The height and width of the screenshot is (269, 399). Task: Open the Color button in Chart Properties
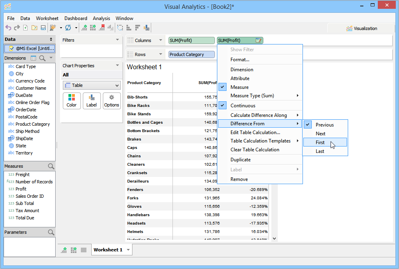[x=72, y=101]
